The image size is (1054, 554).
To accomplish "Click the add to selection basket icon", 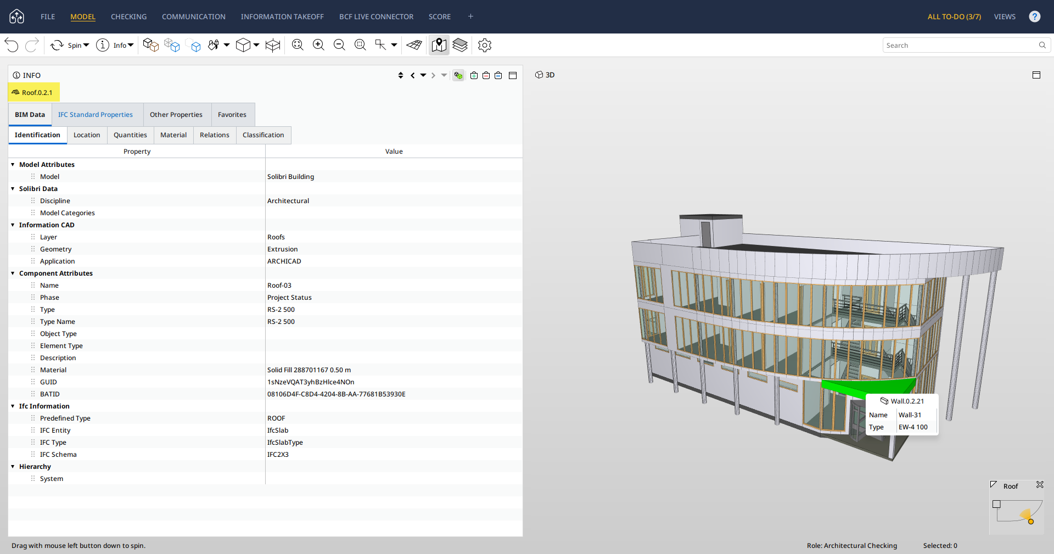I will pos(474,75).
